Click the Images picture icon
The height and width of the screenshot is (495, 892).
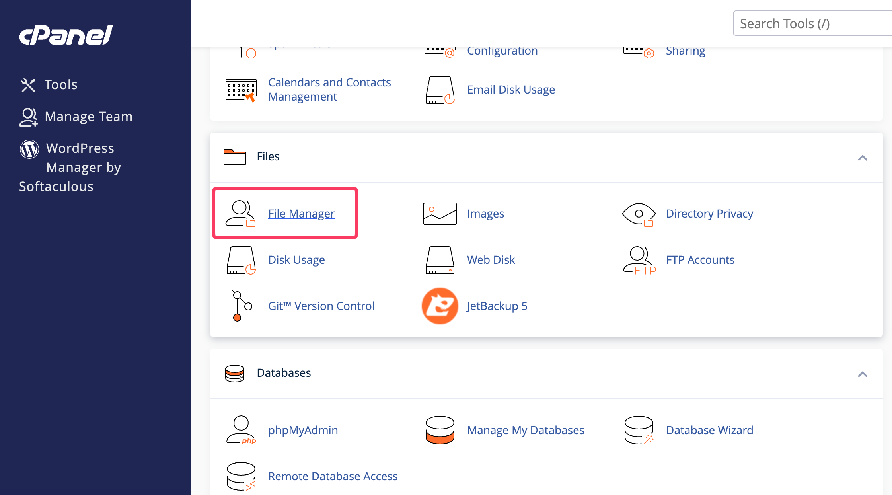tap(440, 214)
